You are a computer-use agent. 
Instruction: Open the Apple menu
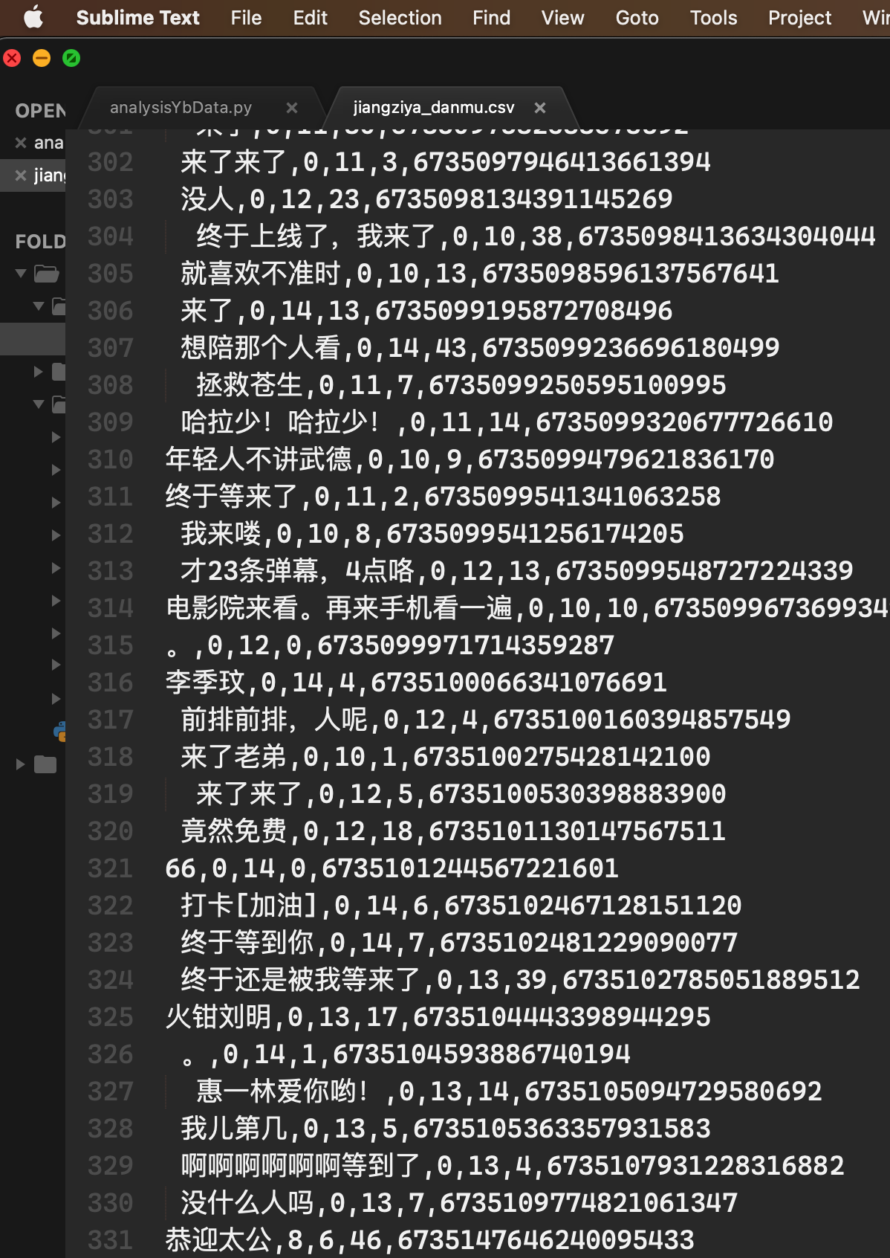pos(33,17)
